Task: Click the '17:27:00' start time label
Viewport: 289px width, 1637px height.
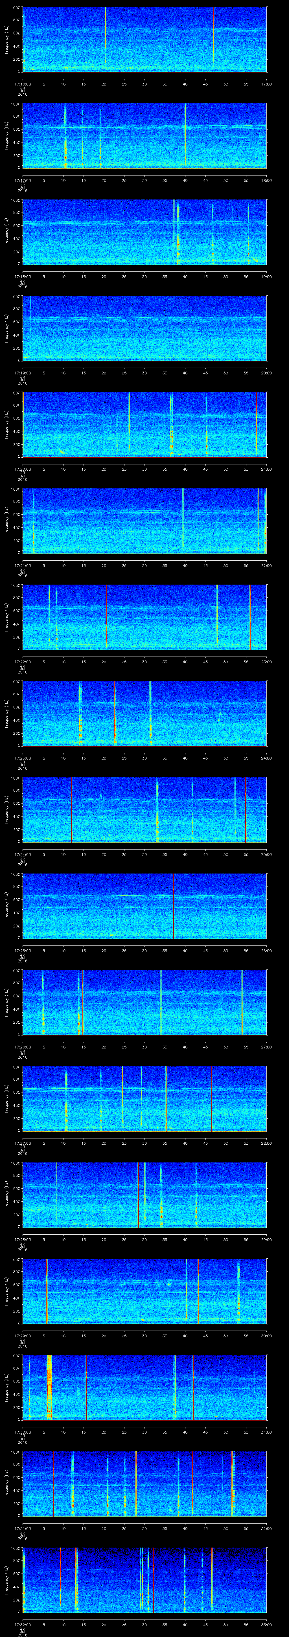Action: [x=22, y=1143]
